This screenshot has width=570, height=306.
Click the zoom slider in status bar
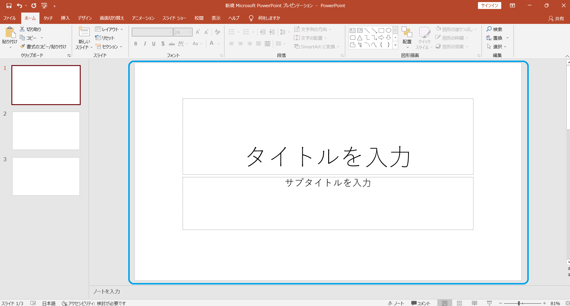click(x=519, y=303)
